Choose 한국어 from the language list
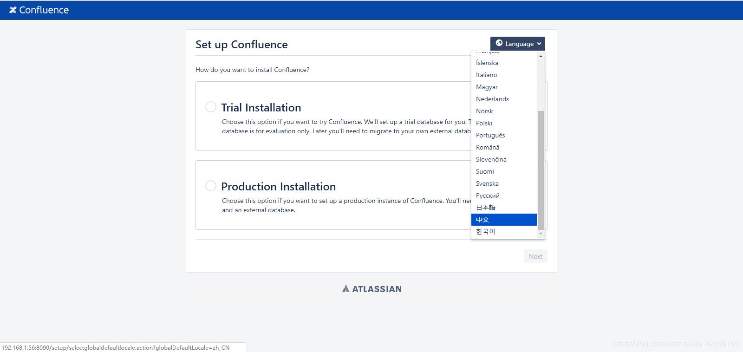This screenshot has width=743, height=352. (x=504, y=232)
